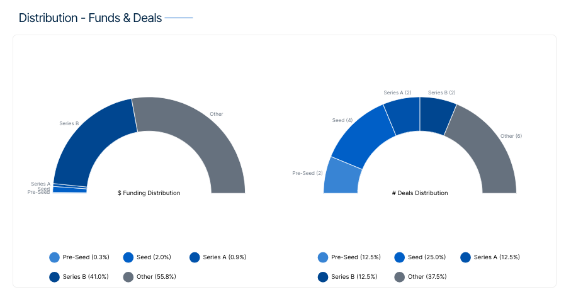Screen dimensions: 571x297
Task: Click the Other (37.5%) legend swatch
Action: click(x=399, y=277)
